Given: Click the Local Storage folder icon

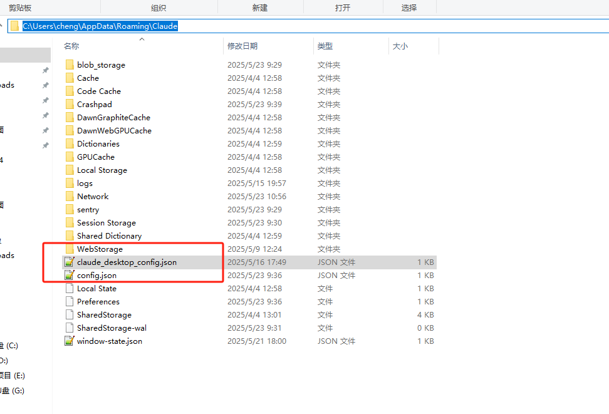Looking at the screenshot, I should point(70,170).
